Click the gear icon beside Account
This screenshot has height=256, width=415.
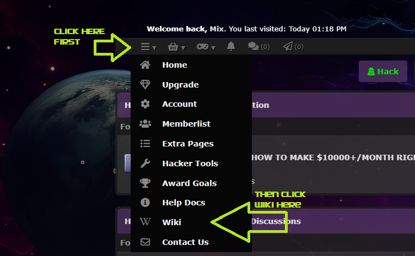(x=145, y=104)
